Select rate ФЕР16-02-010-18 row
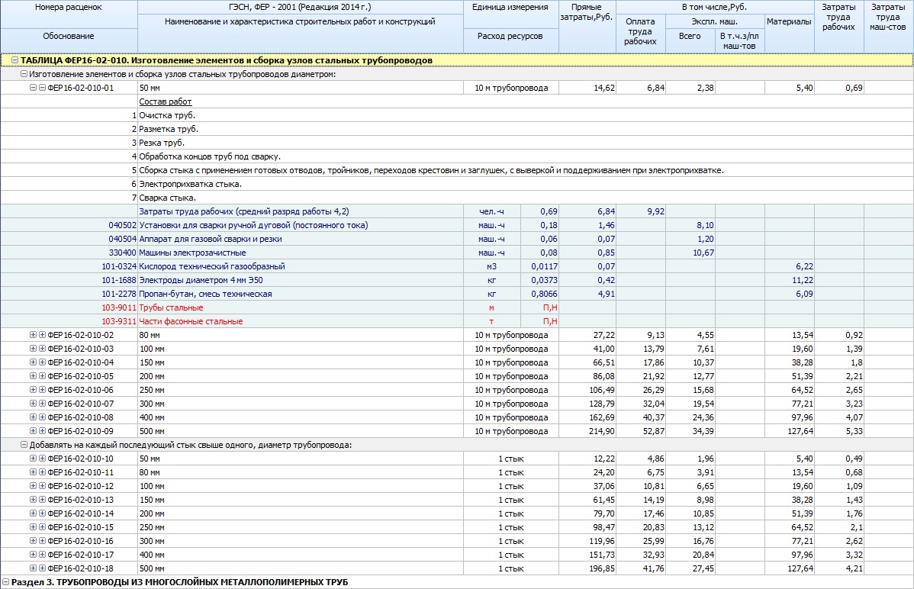This screenshot has height=589, width=914. pyautogui.click(x=456, y=568)
